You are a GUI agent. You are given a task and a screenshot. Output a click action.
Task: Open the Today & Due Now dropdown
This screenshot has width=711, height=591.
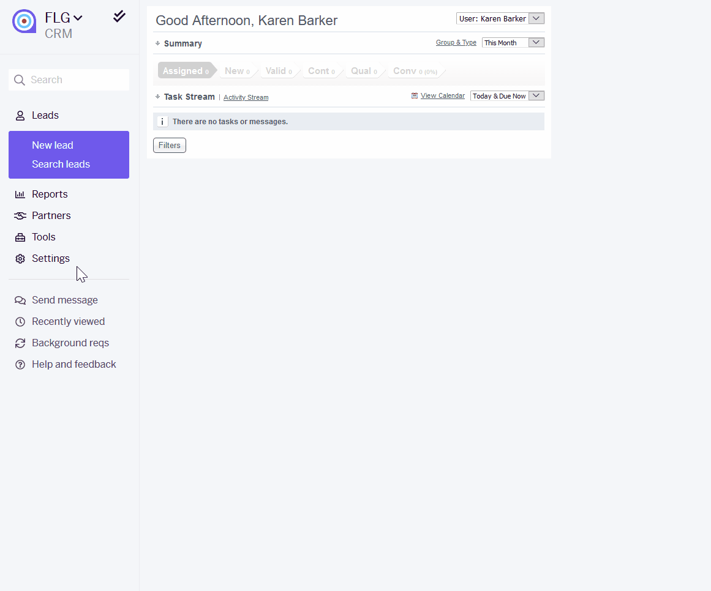click(507, 96)
